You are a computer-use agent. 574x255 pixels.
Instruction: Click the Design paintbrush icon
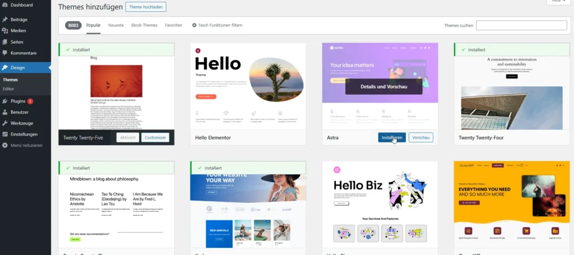click(x=4, y=68)
